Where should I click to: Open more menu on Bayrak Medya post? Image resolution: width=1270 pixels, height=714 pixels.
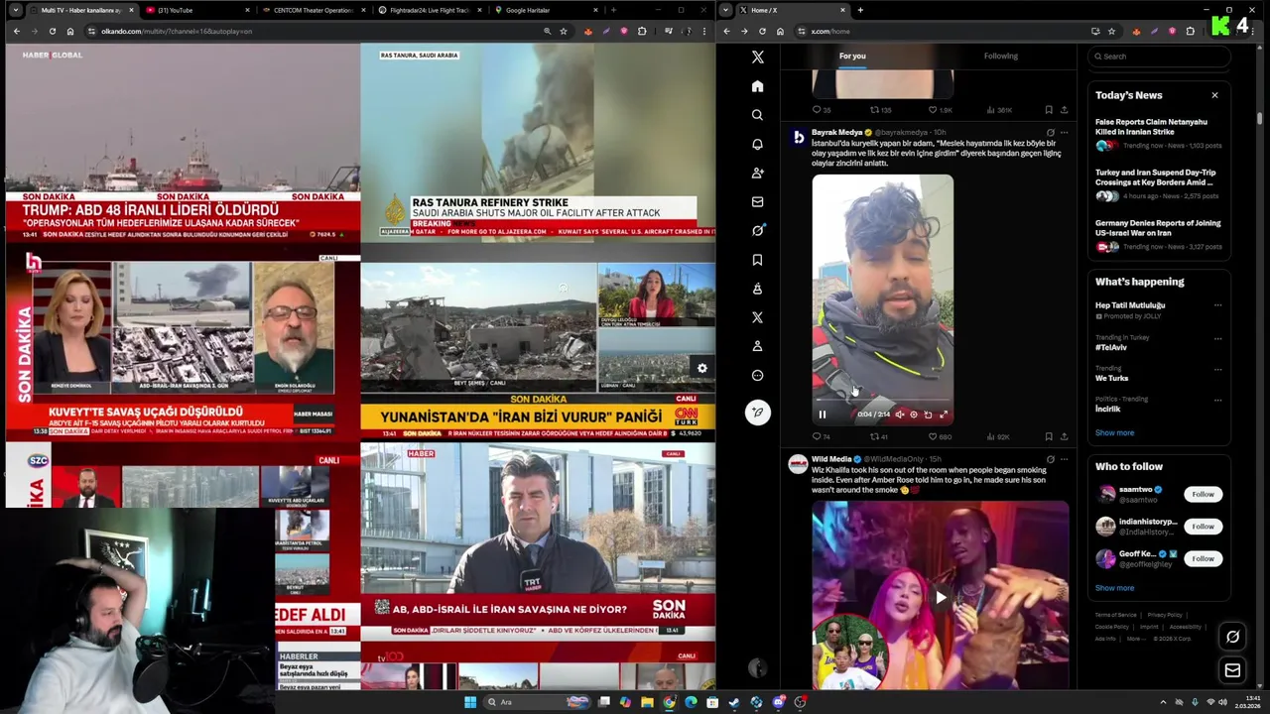[1064, 132]
